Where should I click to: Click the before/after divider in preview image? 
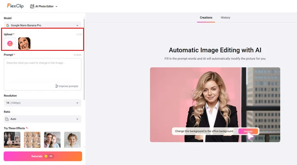[x=241, y=105]
